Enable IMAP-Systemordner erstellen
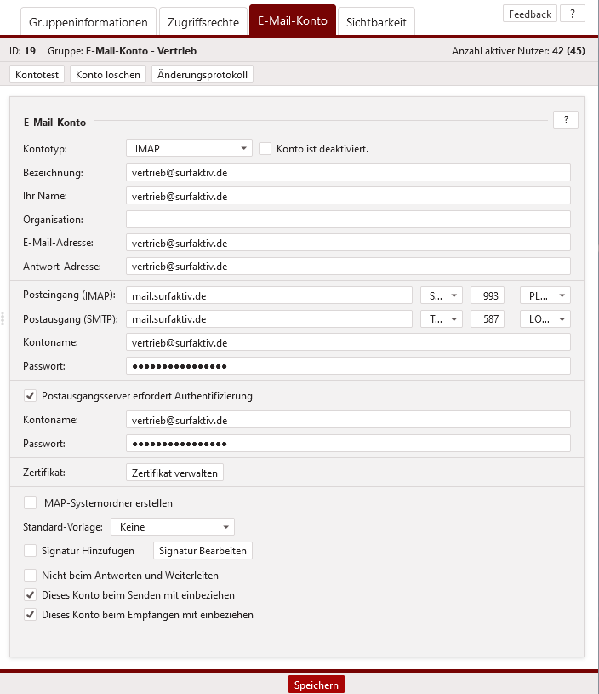Screen dimensions: 599x694 31,502
